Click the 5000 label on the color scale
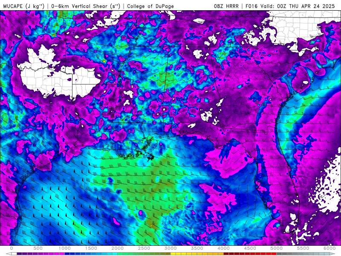This screenshot has height=256, width=341. [x=276, y=248]
